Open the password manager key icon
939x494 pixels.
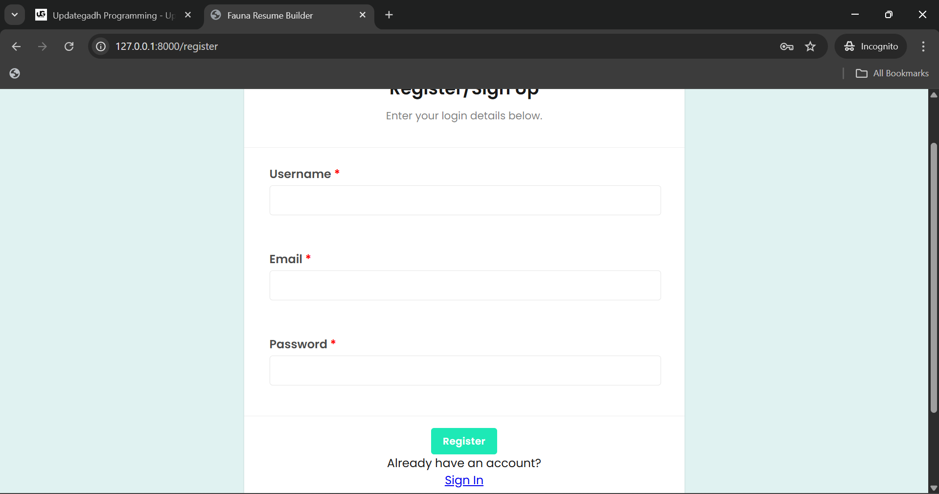pyautogui.click(x=786, y=46)
